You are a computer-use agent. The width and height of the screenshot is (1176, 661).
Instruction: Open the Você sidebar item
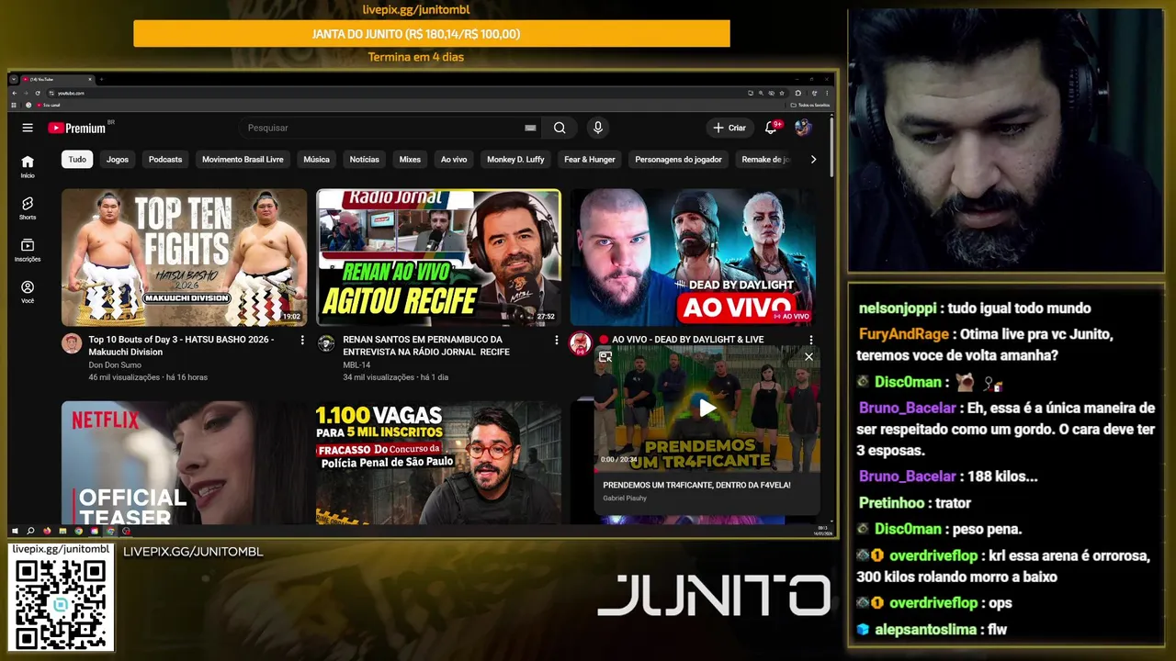pyautogui.click(x=28, y=292)
